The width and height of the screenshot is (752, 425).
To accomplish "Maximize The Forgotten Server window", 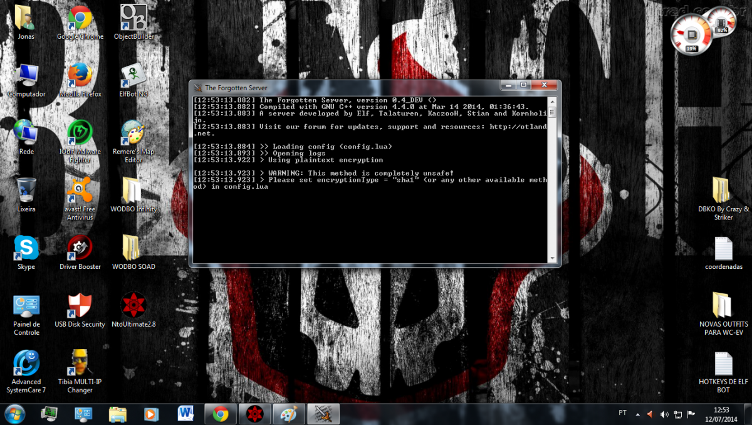I will click(x=523, y=85).
